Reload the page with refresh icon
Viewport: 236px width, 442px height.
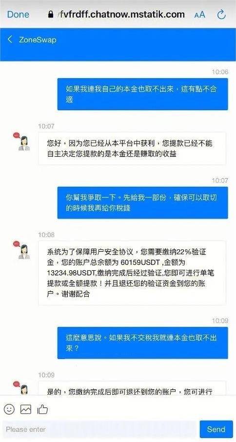pyautogui.click(x=222, y=15)
